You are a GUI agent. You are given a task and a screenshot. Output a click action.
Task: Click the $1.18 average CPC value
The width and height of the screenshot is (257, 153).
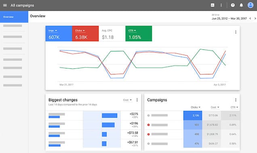107,37
